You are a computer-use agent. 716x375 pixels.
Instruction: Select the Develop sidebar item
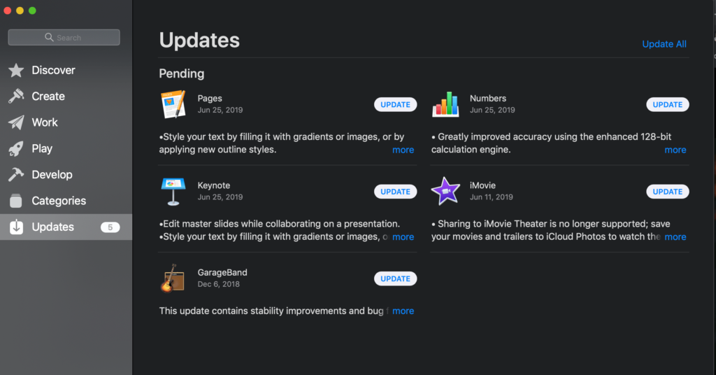coord(52,175)
